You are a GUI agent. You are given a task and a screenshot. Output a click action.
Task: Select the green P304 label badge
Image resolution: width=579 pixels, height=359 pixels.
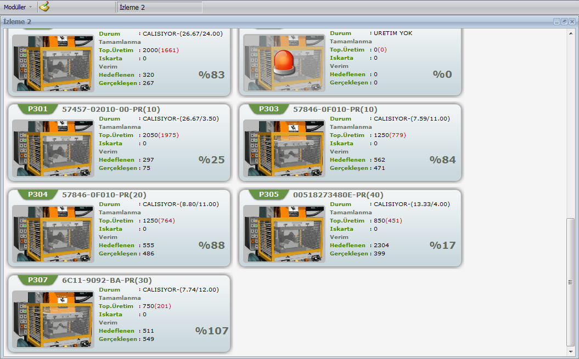click(x=38, y=195)
